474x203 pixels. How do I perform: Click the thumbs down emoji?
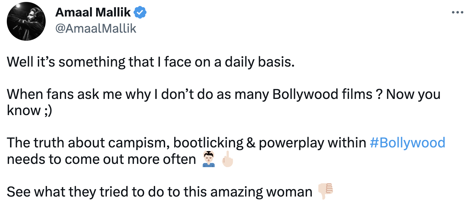(x=325, y=191)
